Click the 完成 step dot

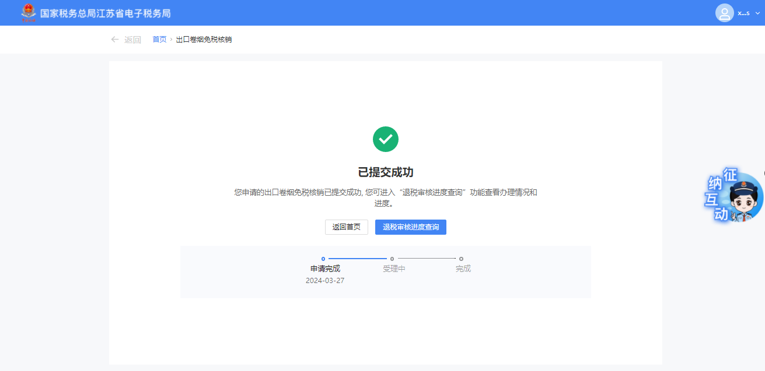pos(461,259)
